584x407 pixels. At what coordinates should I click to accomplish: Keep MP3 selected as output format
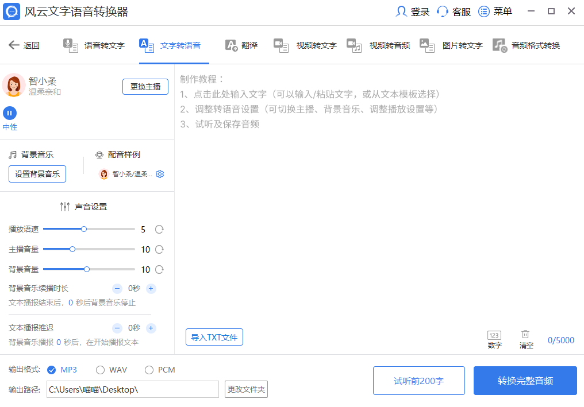tap(51, 370)
